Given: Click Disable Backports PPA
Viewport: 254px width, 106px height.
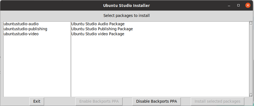Looking at the screenshot, I should tap(156, 102).
